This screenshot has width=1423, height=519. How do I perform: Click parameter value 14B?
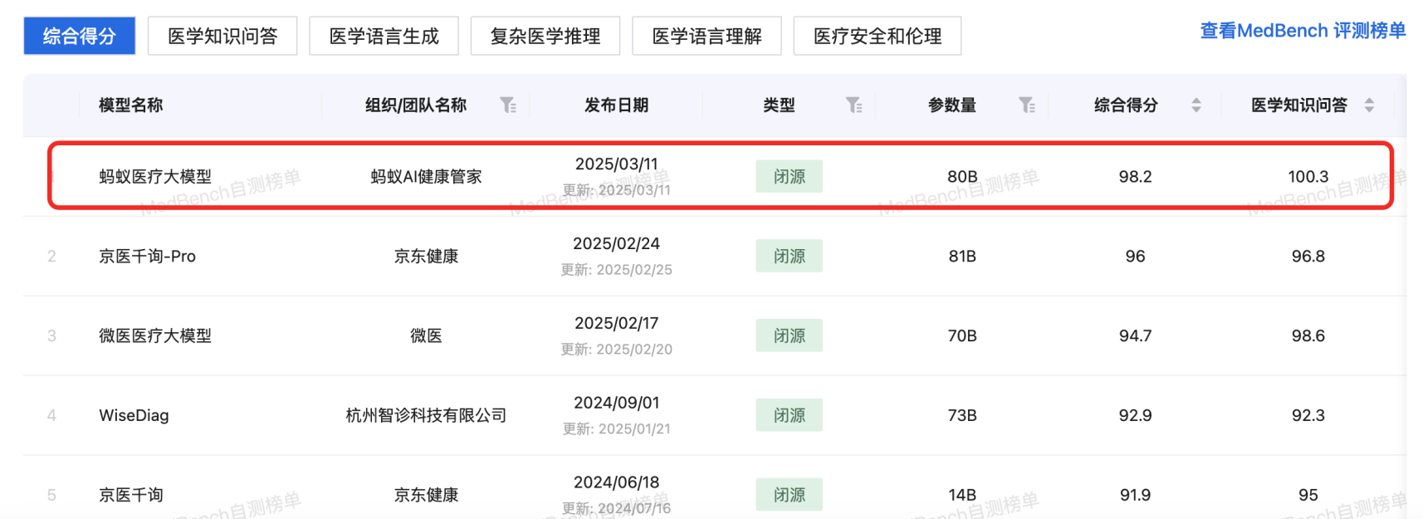962,495
